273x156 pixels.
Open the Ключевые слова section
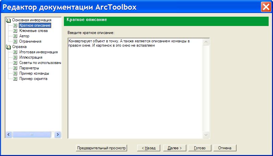point(33,31)
